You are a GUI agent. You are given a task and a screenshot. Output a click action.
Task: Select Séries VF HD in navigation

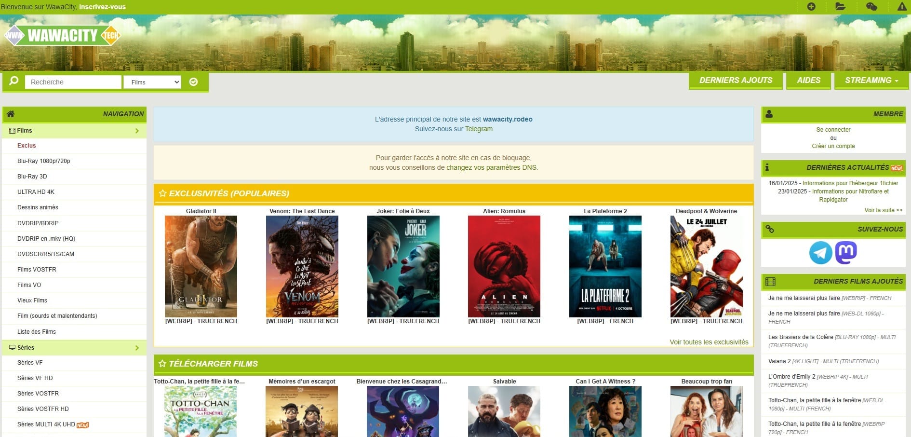[35, 378]
